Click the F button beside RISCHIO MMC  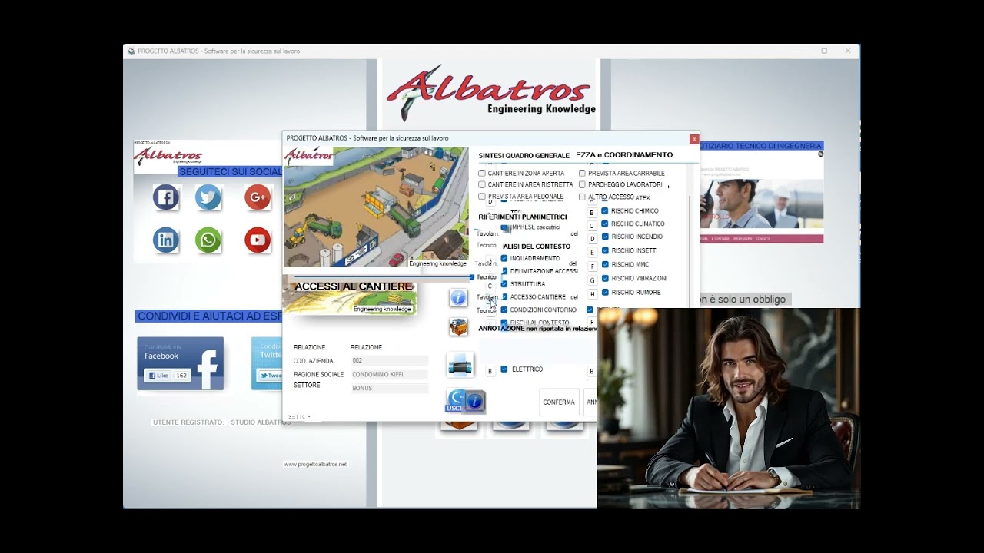(592, 267)
